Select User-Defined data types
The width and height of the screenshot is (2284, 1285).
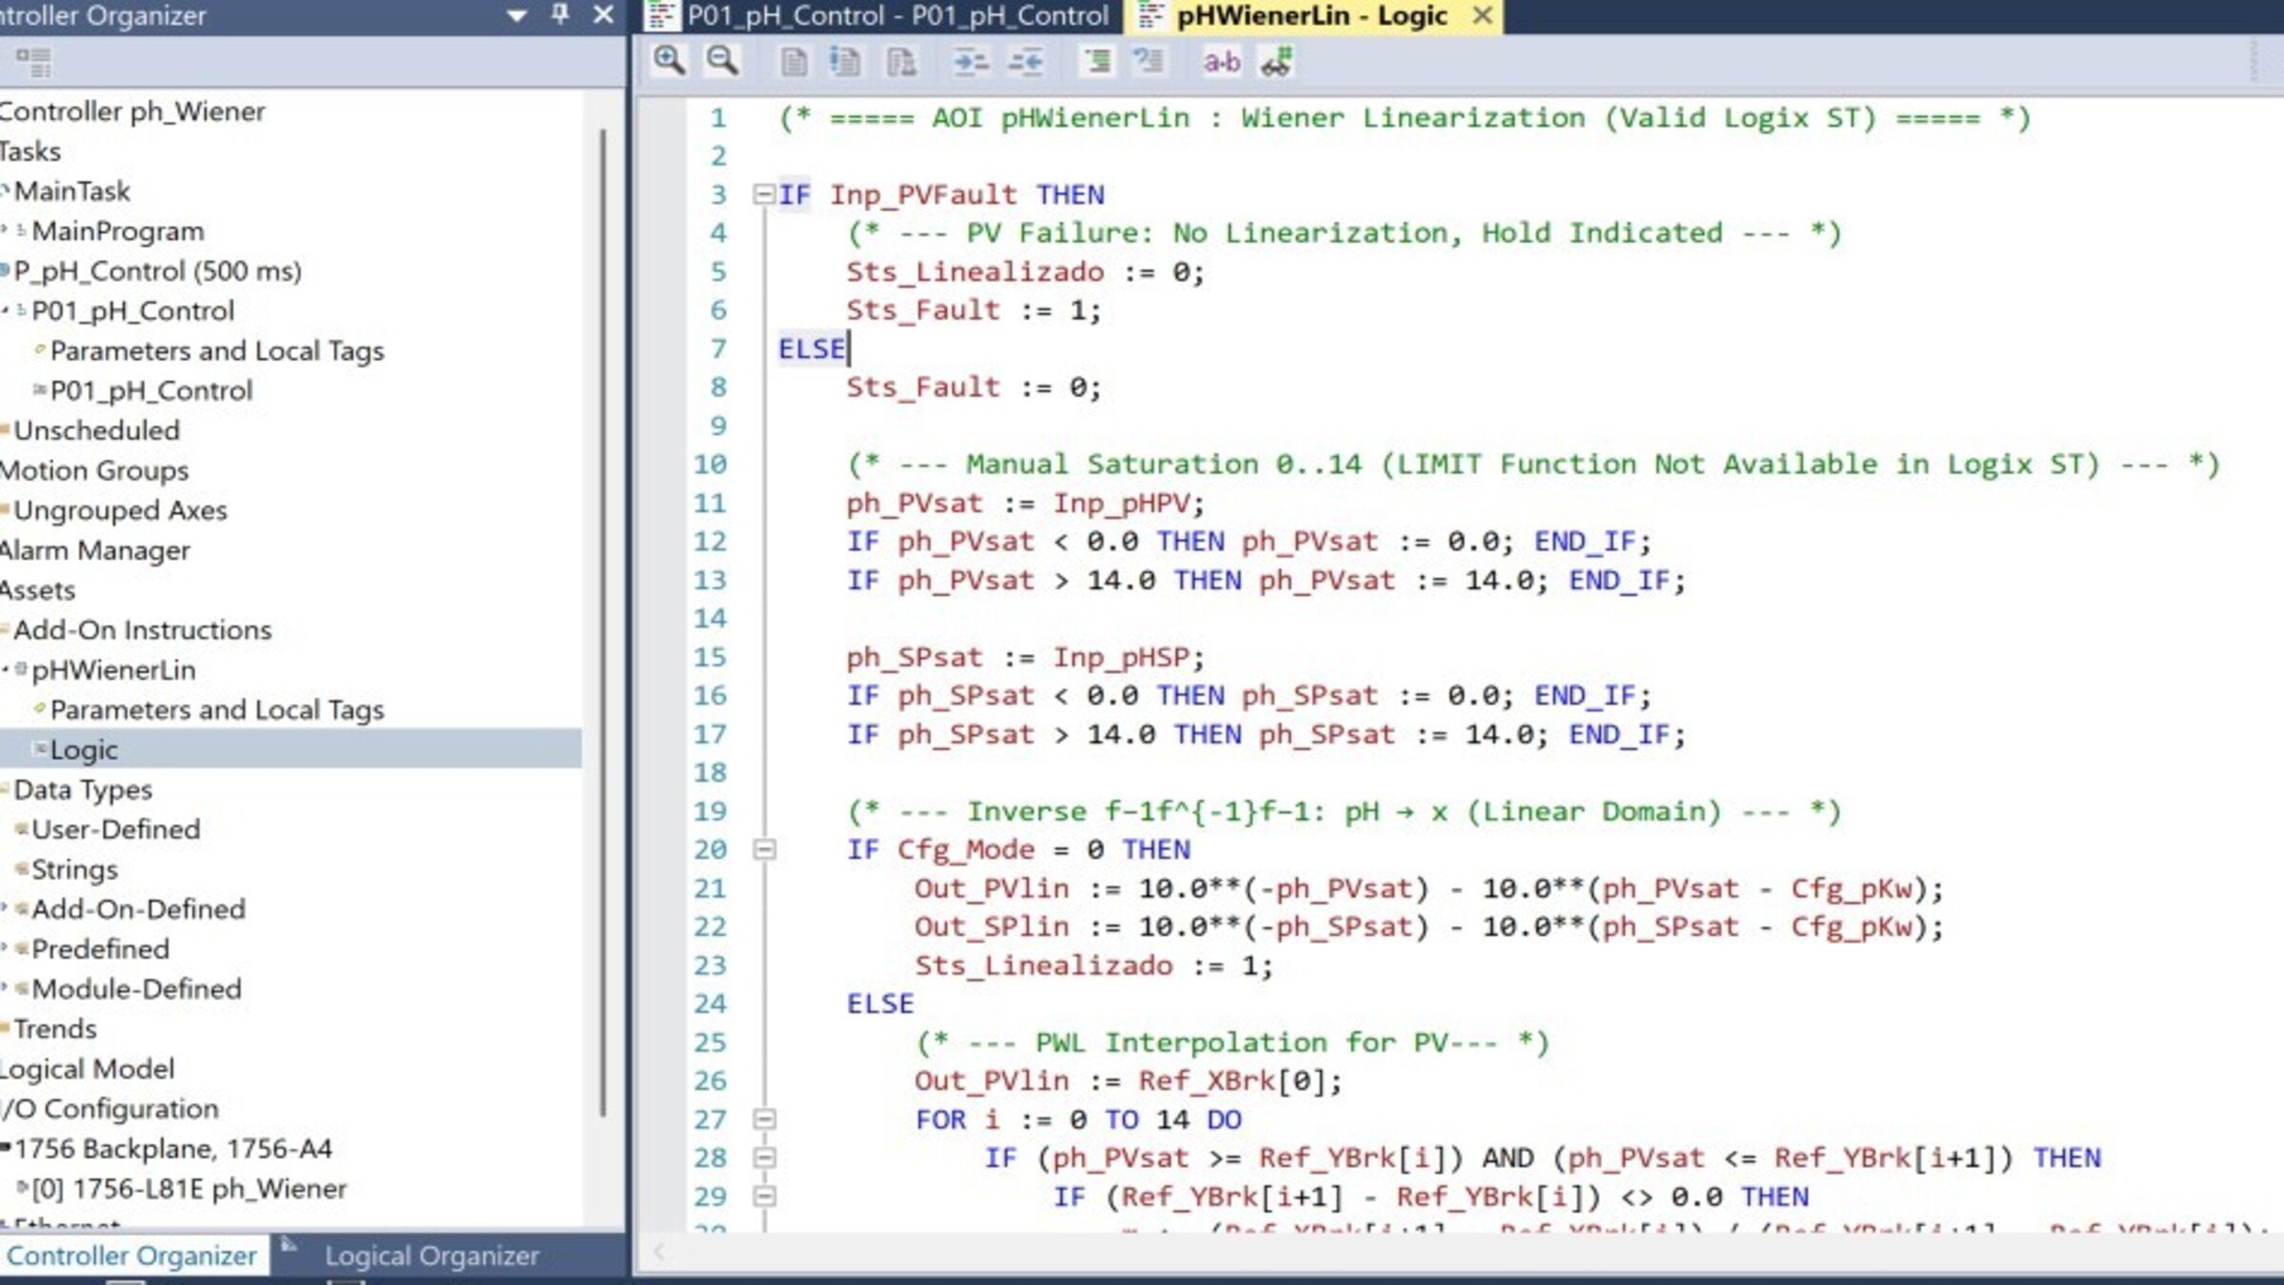tap(115, 829)
